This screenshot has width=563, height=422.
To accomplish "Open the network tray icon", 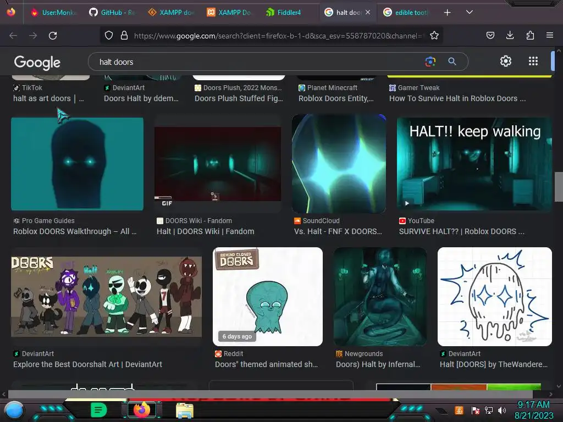I will pos(488,410).
